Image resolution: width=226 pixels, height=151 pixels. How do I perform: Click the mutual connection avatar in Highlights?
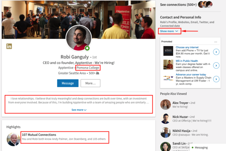click(13, 139)
